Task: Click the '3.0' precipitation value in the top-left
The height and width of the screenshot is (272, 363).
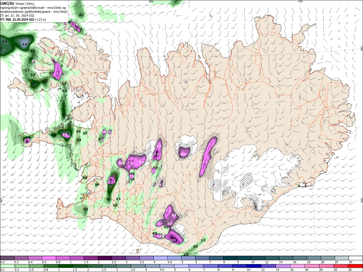Action: click(x=4, y=41)
